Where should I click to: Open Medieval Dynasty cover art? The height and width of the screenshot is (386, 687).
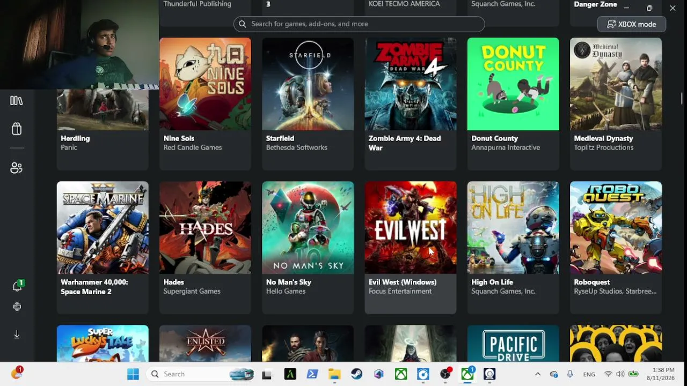click(616, 84)
